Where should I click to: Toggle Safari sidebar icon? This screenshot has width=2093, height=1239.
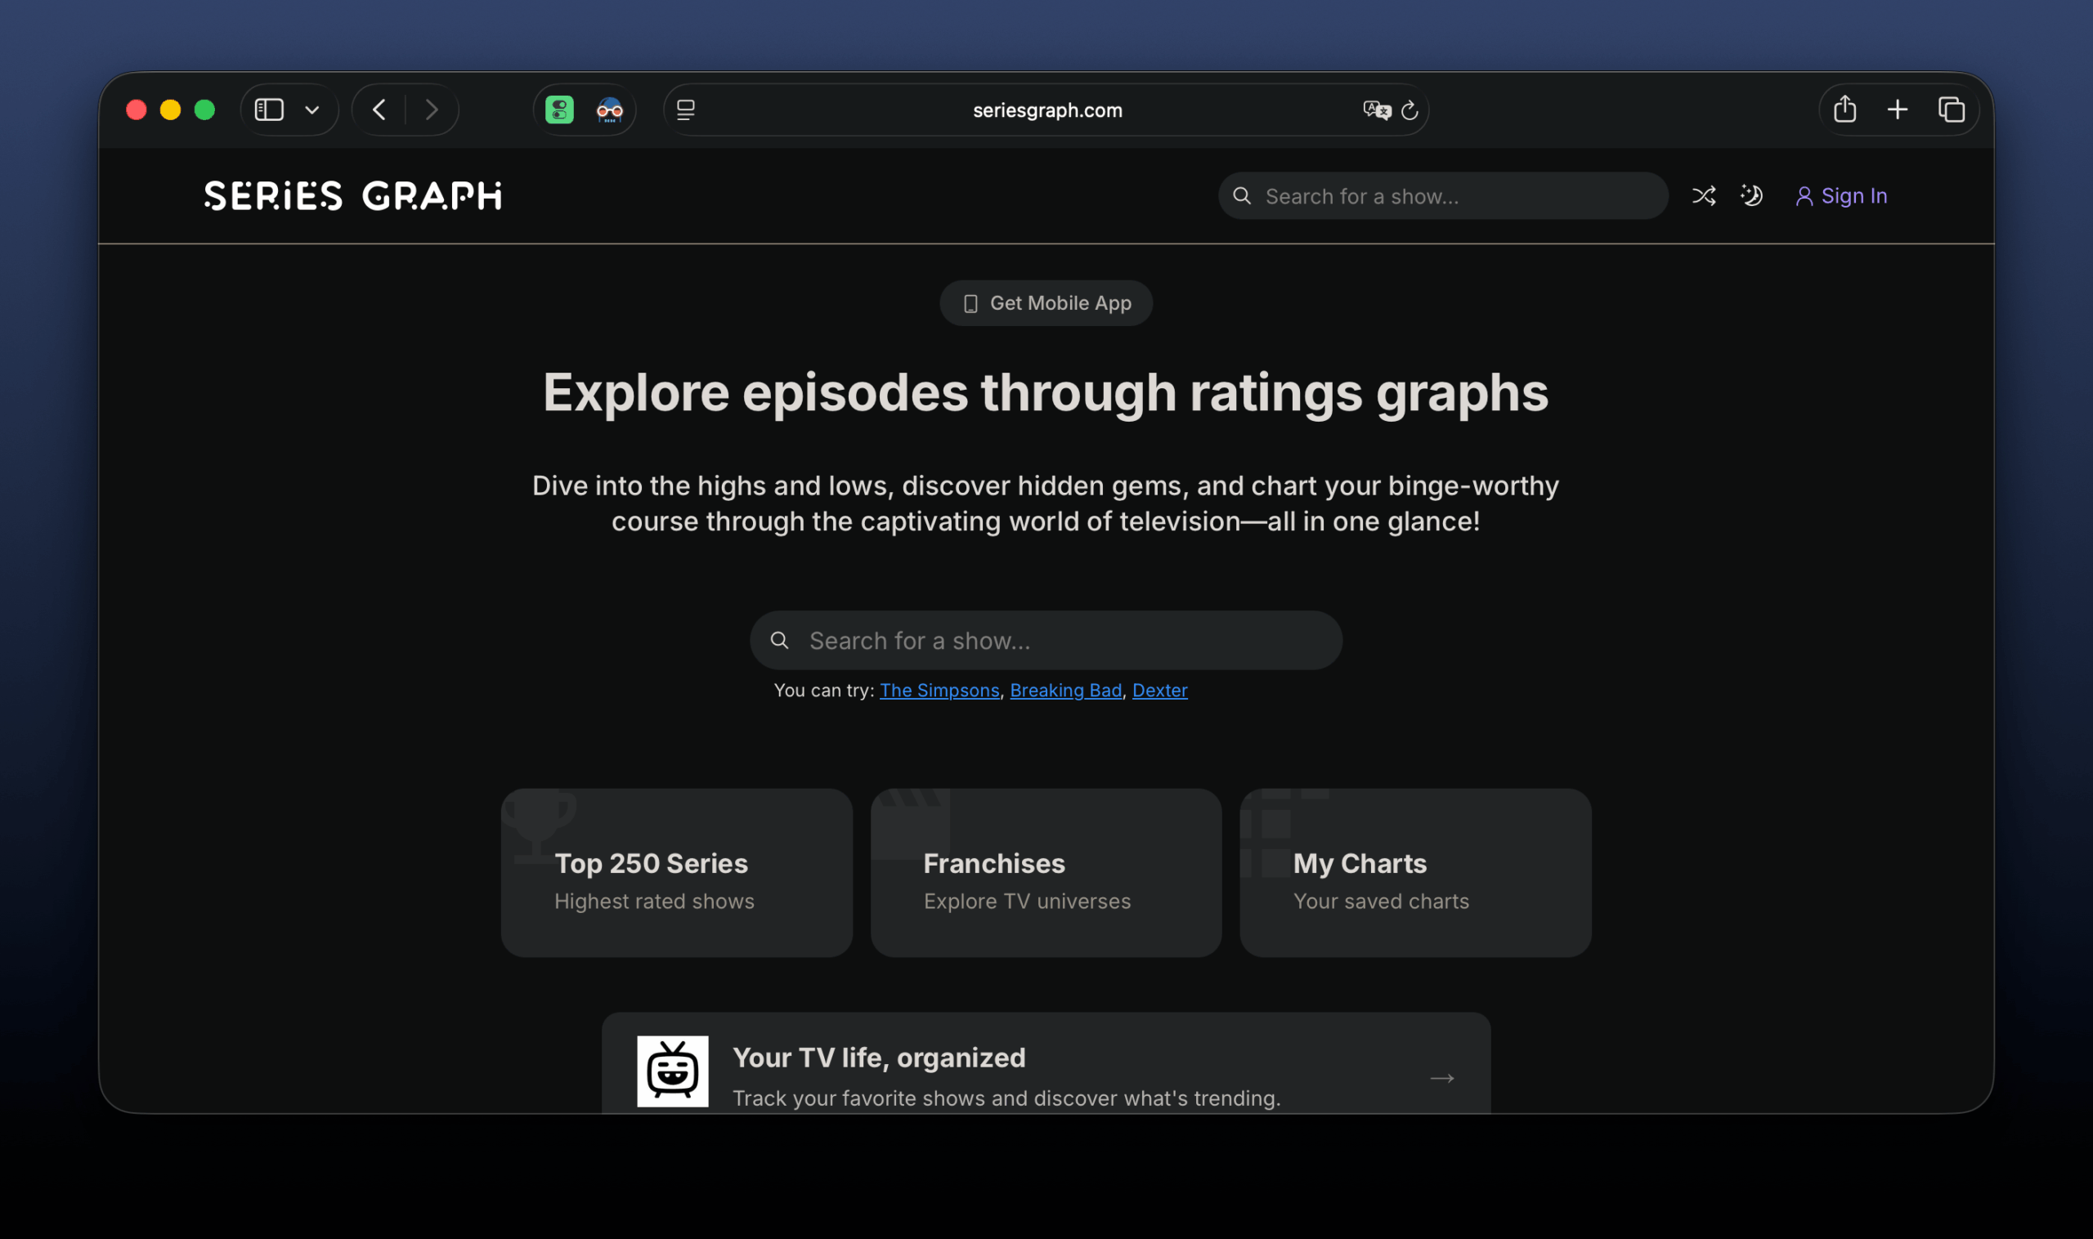(x=269, y=110)
